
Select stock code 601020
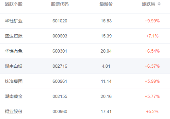60,21
